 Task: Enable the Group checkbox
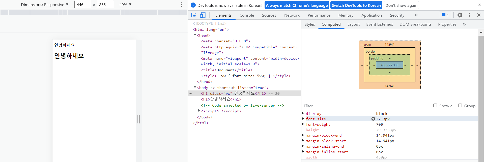(x=460, y=106)
